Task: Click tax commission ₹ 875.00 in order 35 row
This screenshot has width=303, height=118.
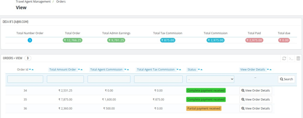Action: (x=158, y=99)
